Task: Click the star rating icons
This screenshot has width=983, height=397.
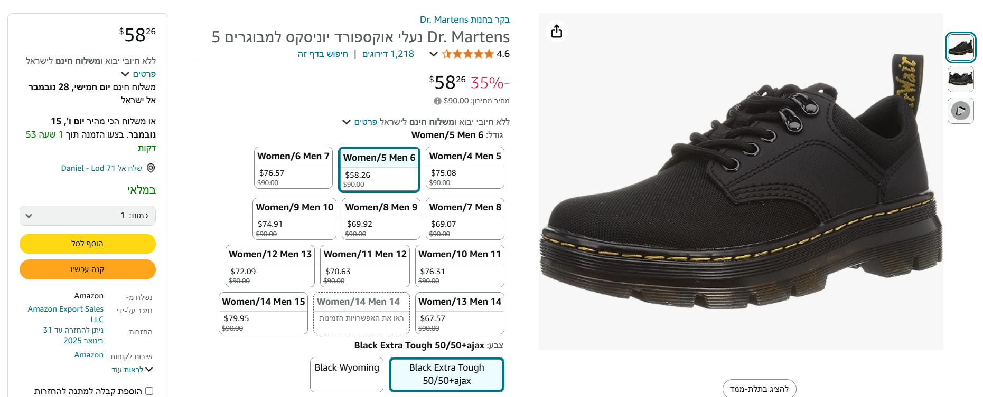Action: click(x=468, y=54)
